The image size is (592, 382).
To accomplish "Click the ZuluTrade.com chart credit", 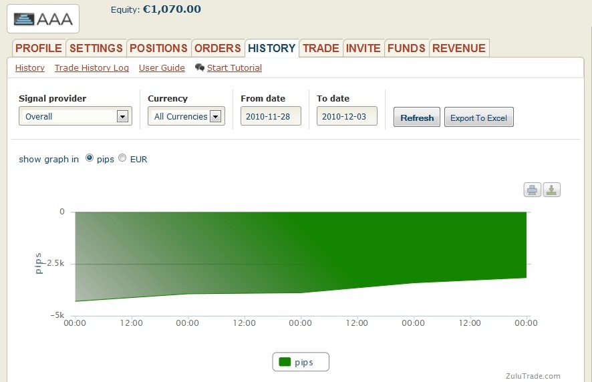I will [x=533, y=376].
